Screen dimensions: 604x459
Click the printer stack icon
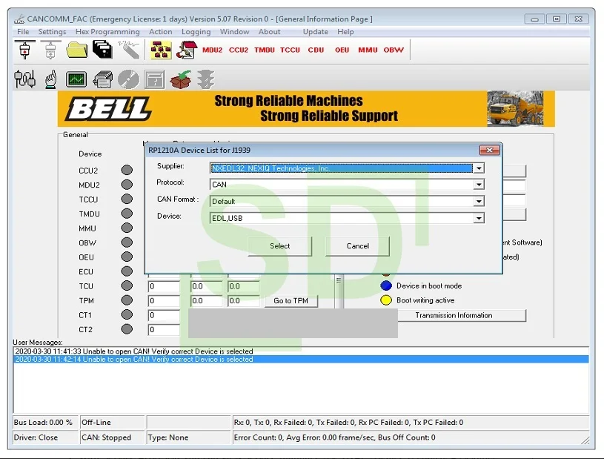(x=102, y=78)
